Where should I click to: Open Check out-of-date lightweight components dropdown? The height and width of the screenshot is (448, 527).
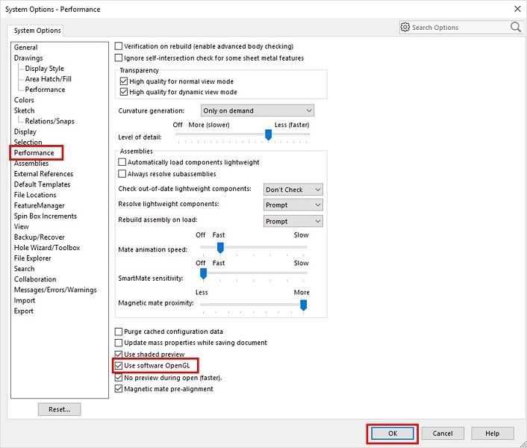coord(293,190)
